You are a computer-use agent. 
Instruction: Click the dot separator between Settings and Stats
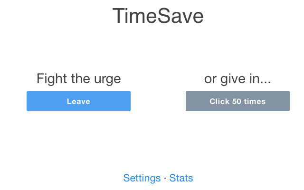[165, 179]
